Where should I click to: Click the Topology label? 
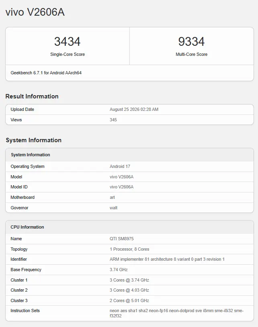point(19,249)
